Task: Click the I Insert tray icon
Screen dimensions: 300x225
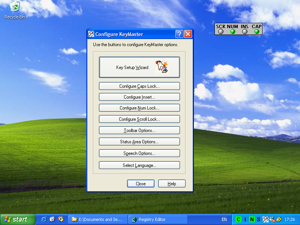Action: pos(245,219)
